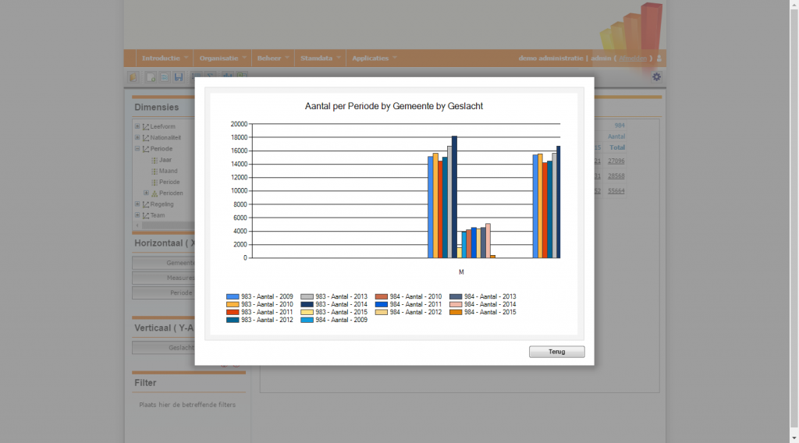Click the Terug button

coord(556,352)
